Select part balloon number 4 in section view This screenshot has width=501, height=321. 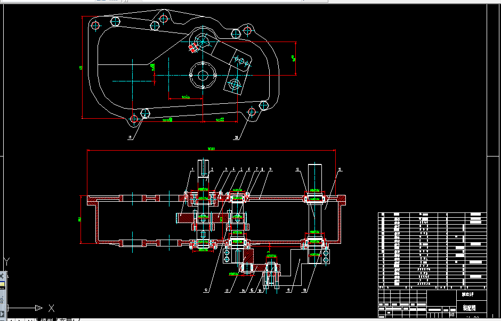click(x=233, y=169)
